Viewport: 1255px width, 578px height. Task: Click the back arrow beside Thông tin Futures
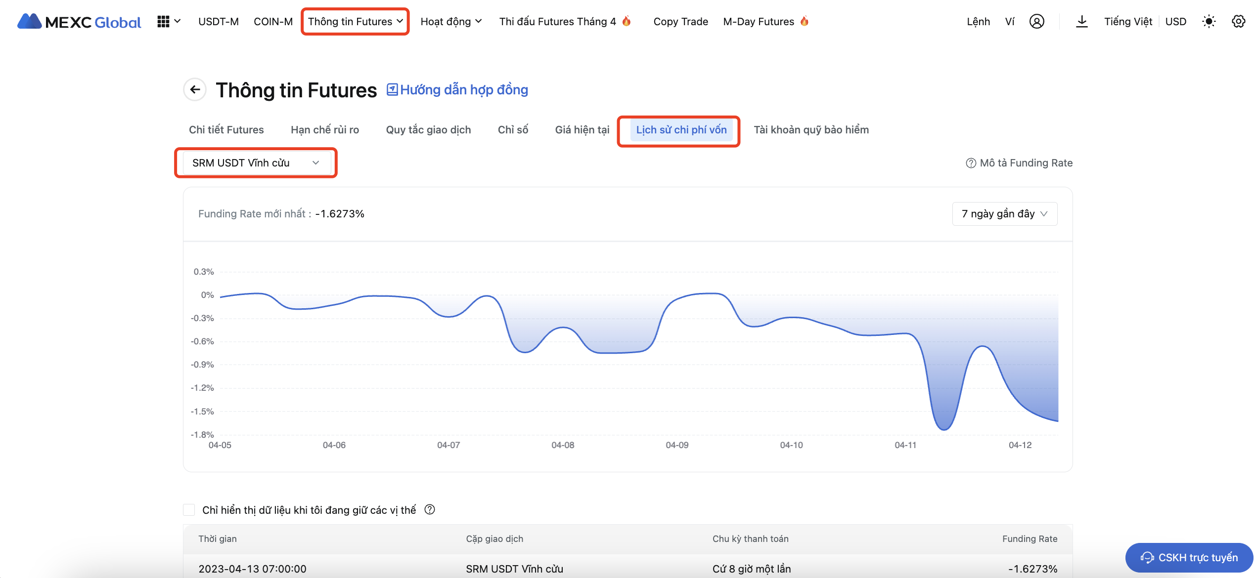195,89
